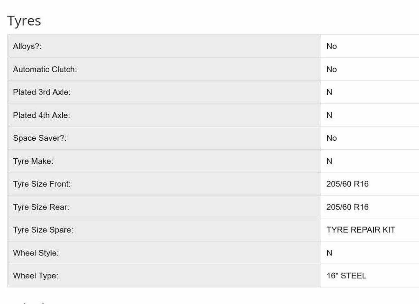This screenshot has height=304, width=419.
Task: Click the Tyres section heading
Action: (x=24, y=21)
